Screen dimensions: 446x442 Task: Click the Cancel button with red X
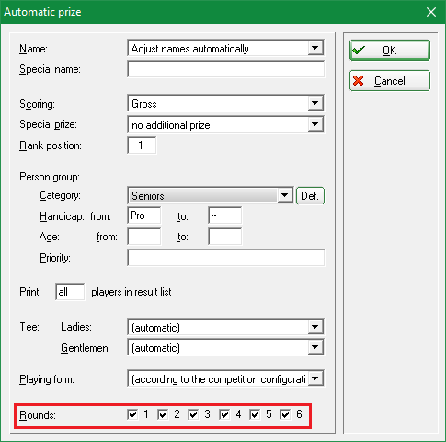click(x=390, y=81)
